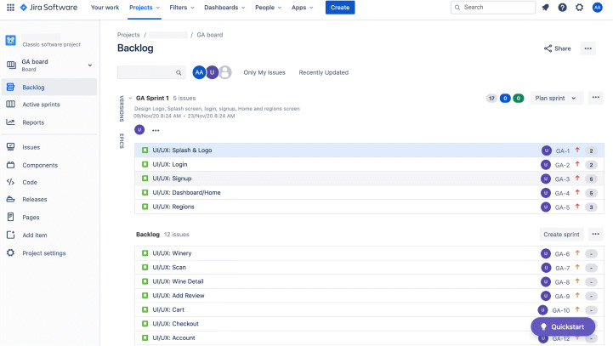
Task: Click priority arrow on GA-8 row
Action: coord(577,281)
